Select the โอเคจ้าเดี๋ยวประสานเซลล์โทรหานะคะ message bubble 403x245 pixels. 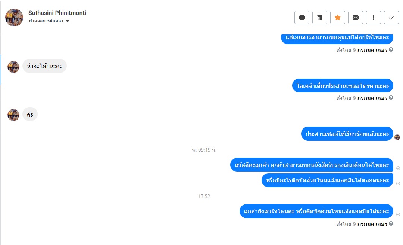[x=343, y=85]
